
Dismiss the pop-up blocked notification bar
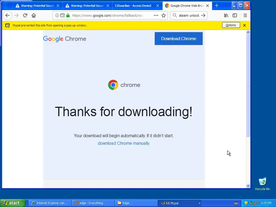[244, 25]
